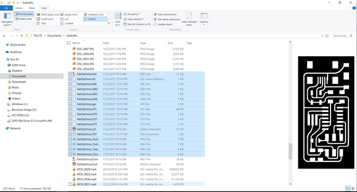Switch to Tiles layout
Screen dimensions: 357x192
[42, 23]
